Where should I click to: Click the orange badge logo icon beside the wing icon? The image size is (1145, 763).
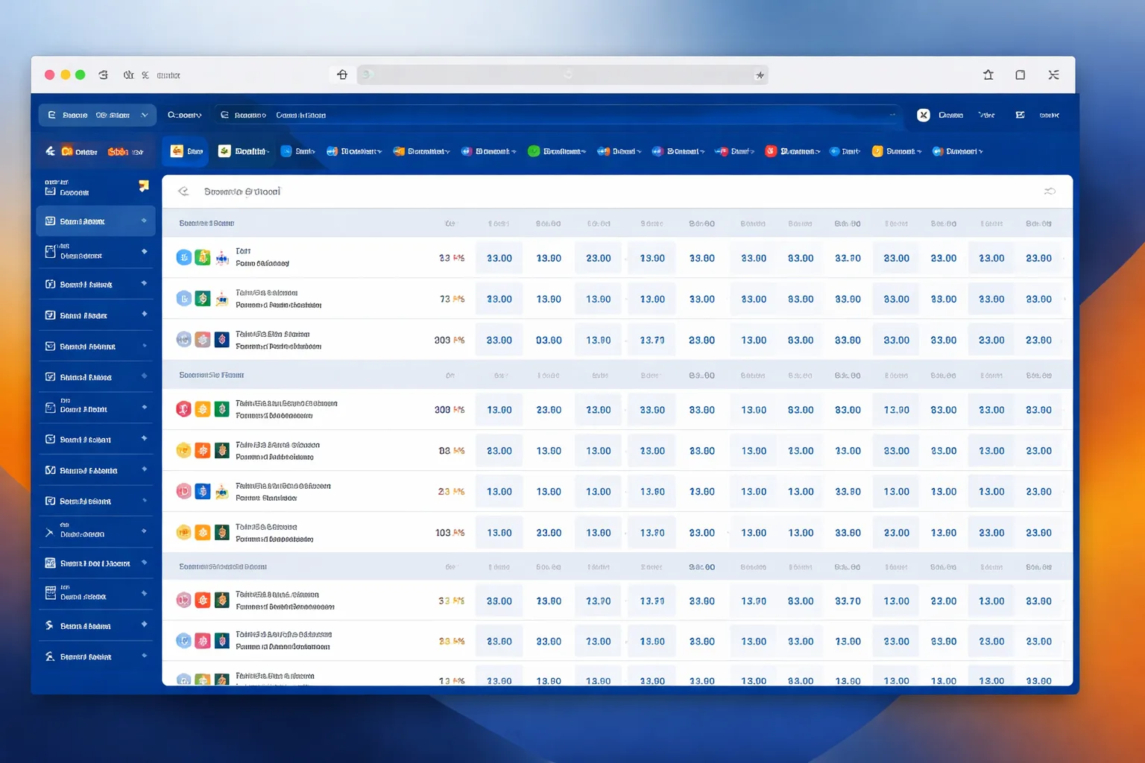pyautogui.click(x=67, y=151)
